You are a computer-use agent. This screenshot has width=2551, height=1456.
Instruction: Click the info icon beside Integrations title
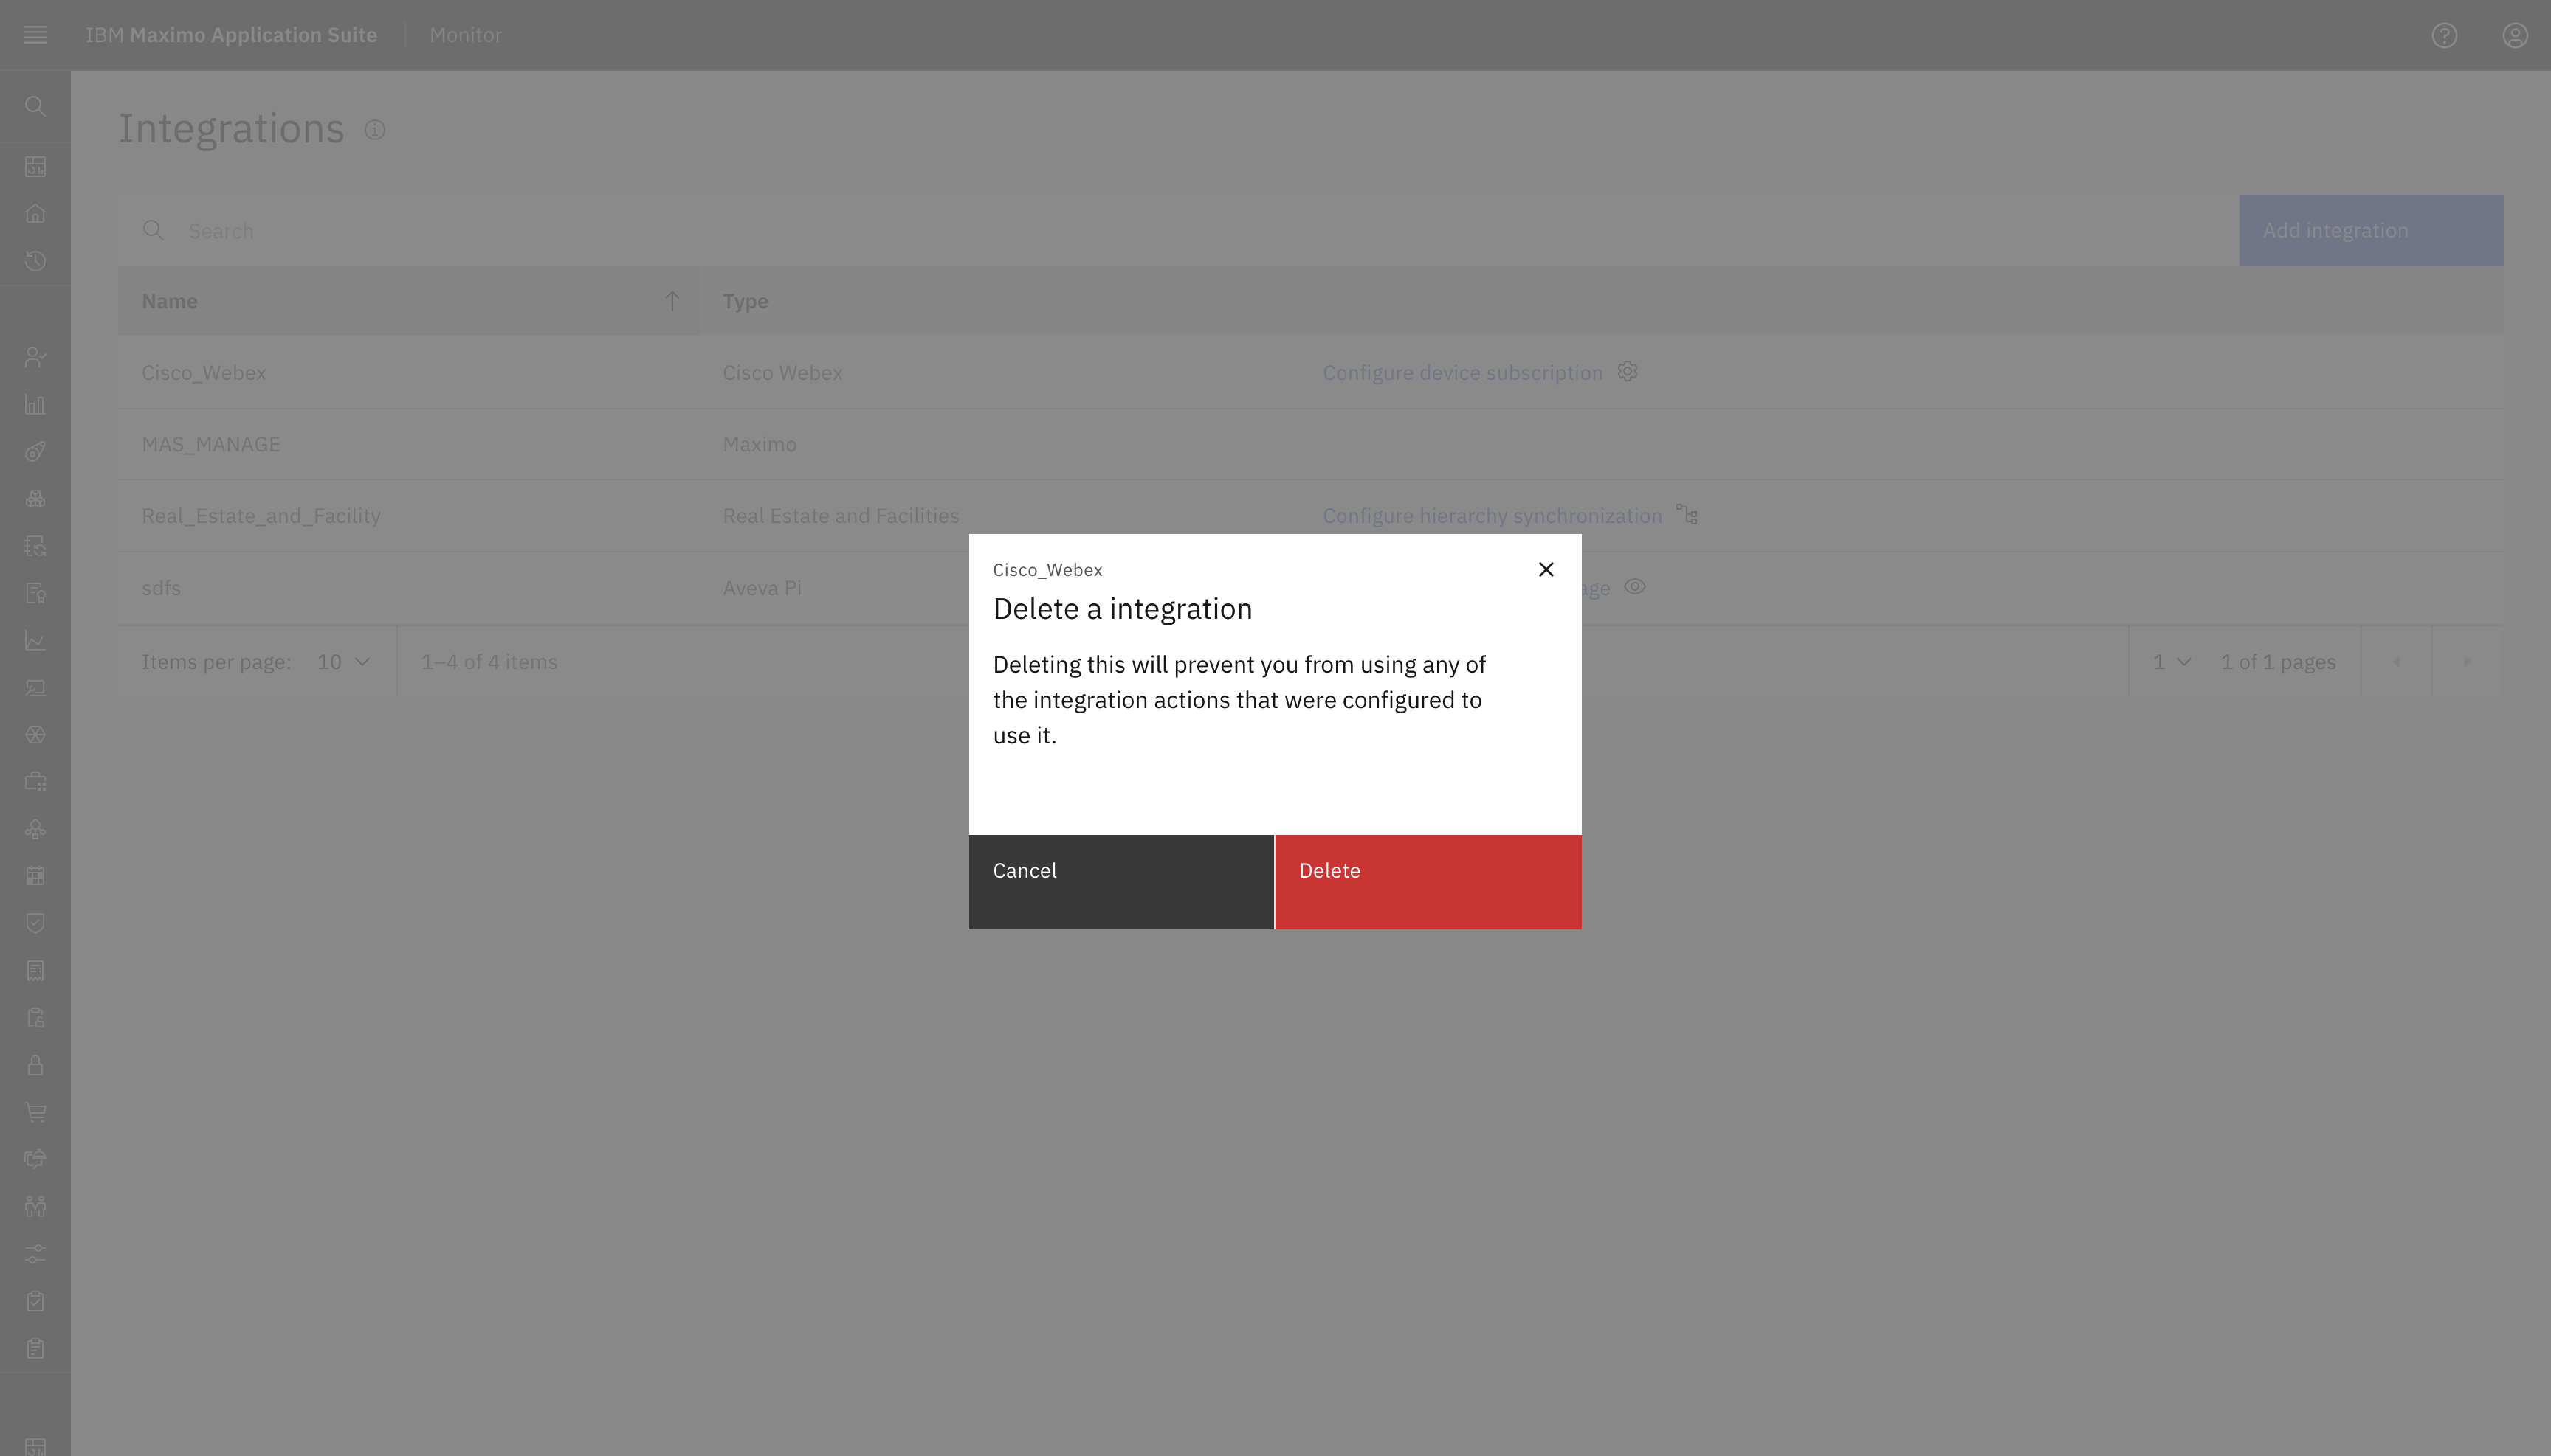point(374,130)
